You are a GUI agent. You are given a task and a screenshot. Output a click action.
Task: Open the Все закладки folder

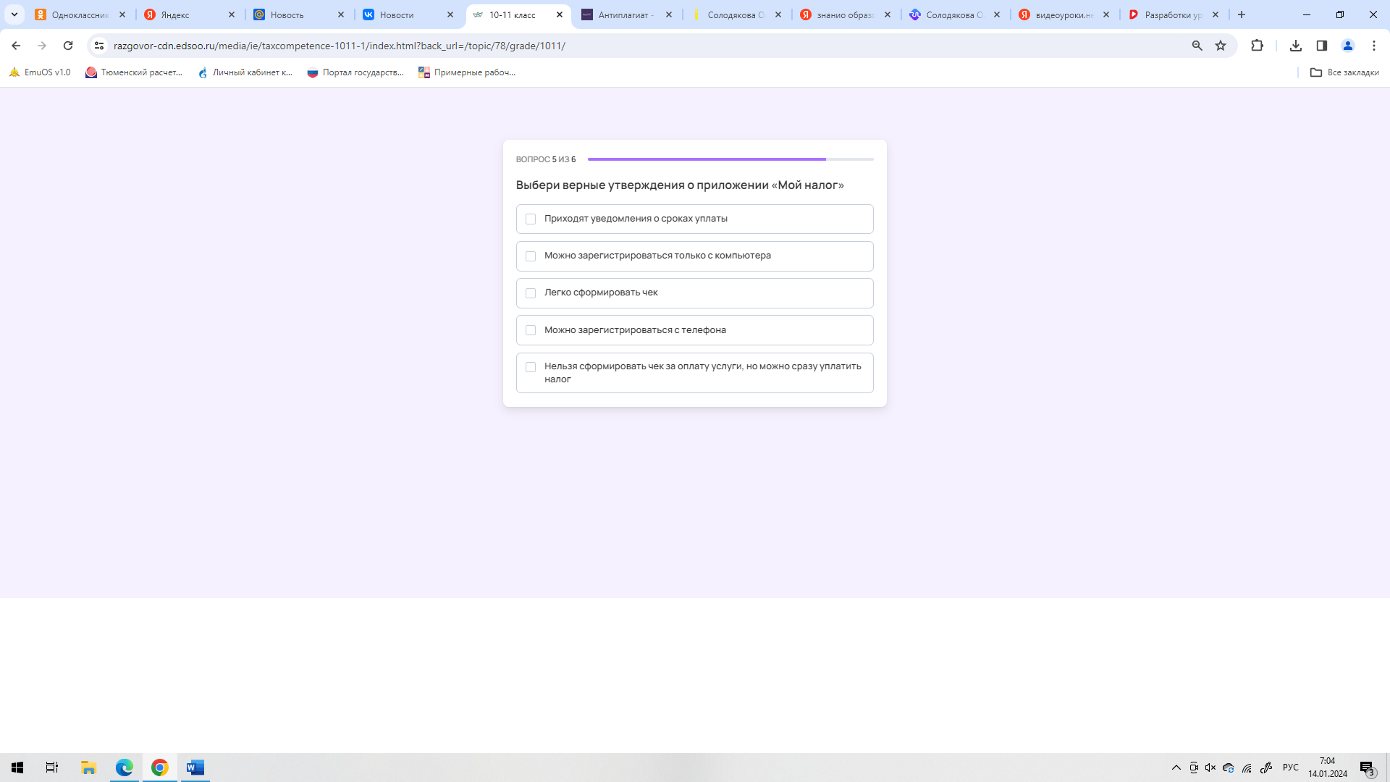[x=1344, y=72]
